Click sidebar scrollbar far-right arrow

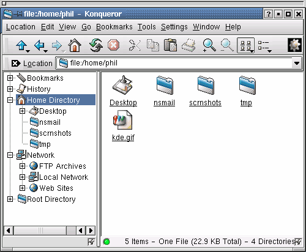coord(91,231)
